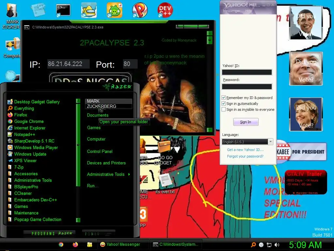This screenshot has height=251, width=334.
Task: Click the POWER button in start menu
Action: (x=99, y=233)
